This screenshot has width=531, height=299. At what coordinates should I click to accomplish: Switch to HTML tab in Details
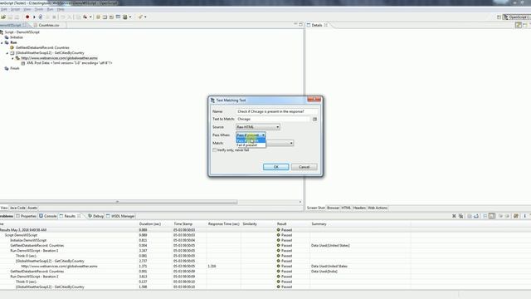[x=346, y=208]
